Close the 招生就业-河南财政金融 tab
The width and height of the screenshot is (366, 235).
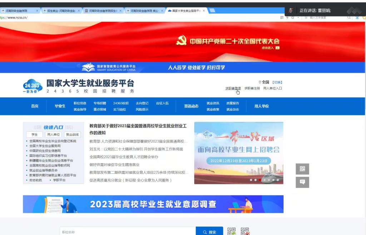[79, 11]
